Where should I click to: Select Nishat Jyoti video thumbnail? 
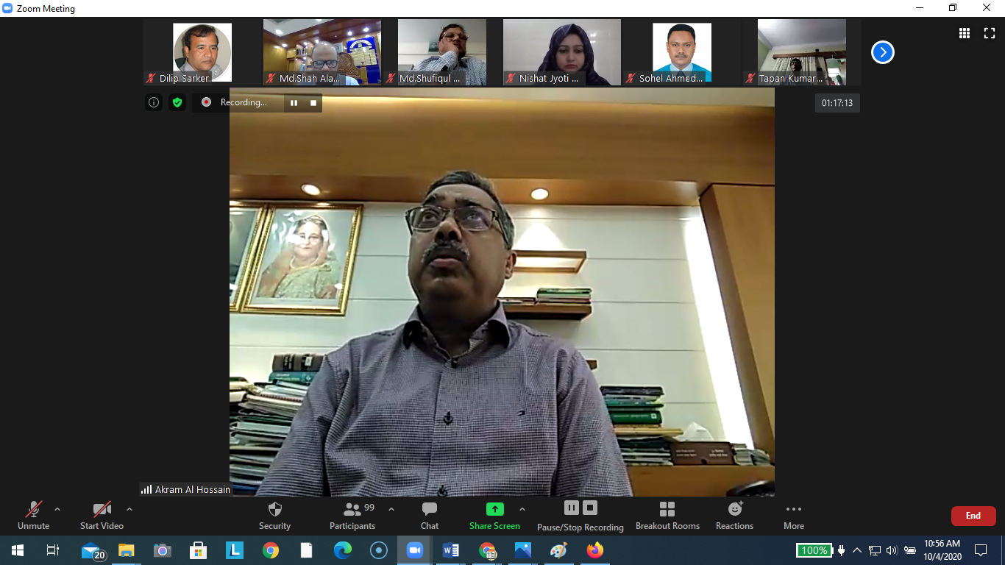tap(562, 52)
